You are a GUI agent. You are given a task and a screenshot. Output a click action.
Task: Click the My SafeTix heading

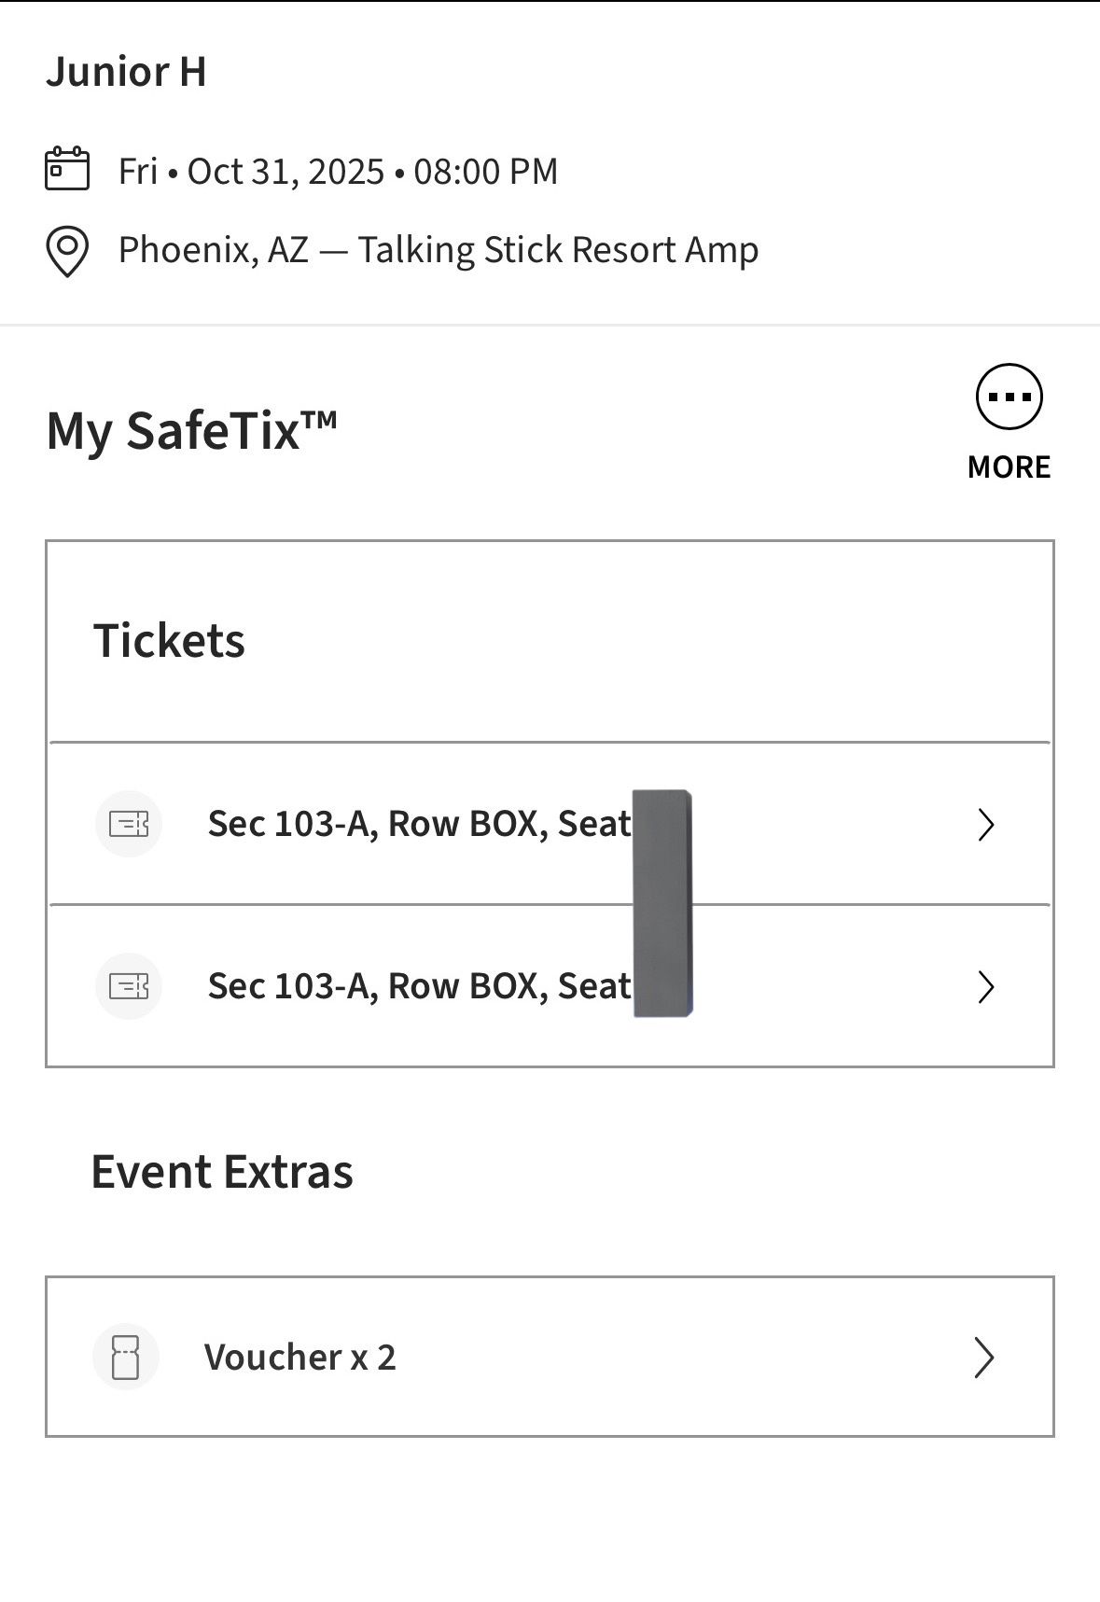[x=191, y=431]
